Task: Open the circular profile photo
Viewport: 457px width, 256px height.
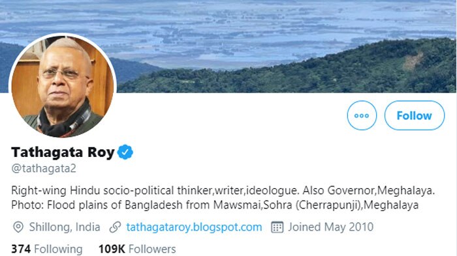Action: (x=63, y=87)
